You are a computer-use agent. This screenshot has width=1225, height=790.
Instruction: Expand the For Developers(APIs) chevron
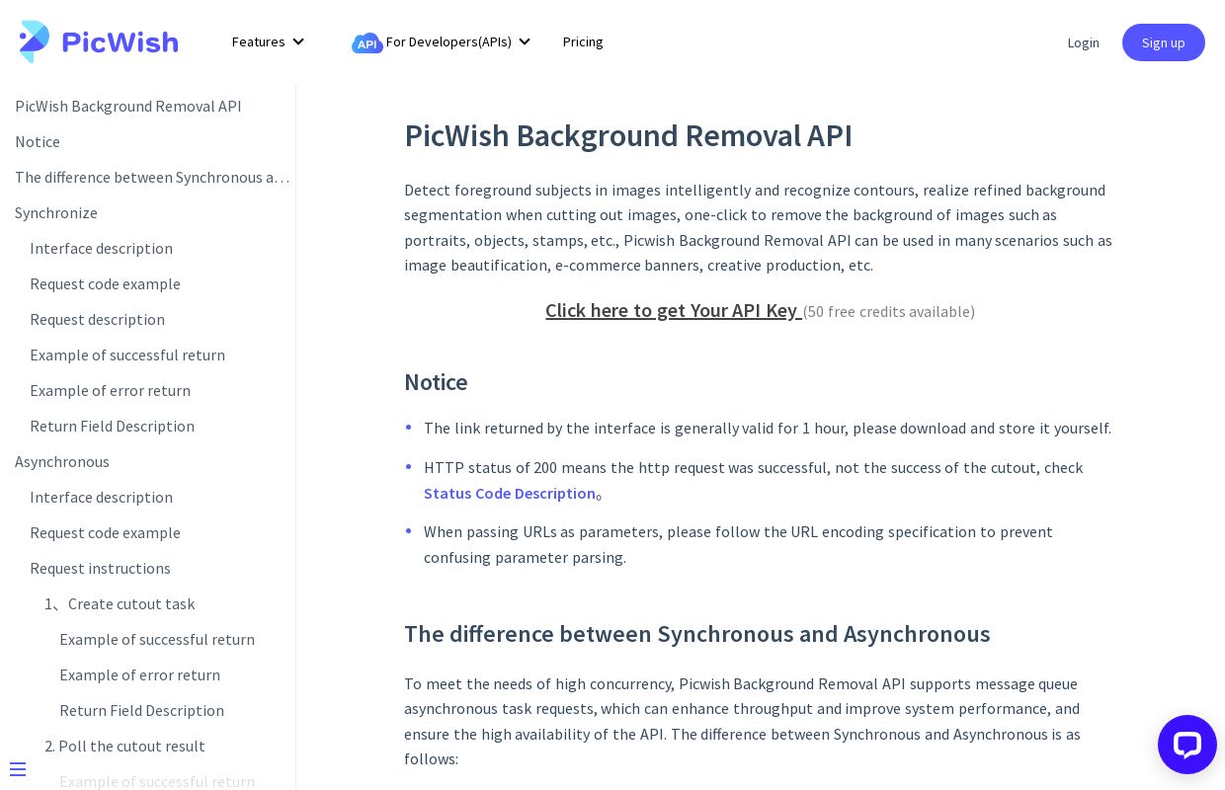[525, 41]
